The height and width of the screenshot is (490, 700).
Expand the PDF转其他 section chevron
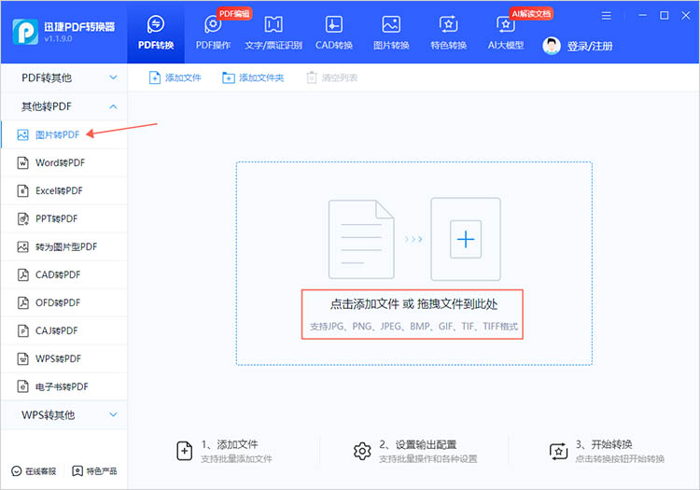click(113, 77)
